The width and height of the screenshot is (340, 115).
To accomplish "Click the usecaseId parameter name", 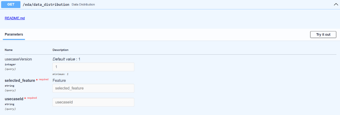I will (14, 98).
